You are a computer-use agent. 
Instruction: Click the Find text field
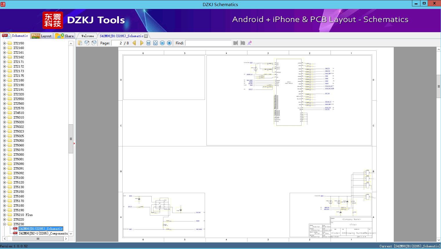208,43
